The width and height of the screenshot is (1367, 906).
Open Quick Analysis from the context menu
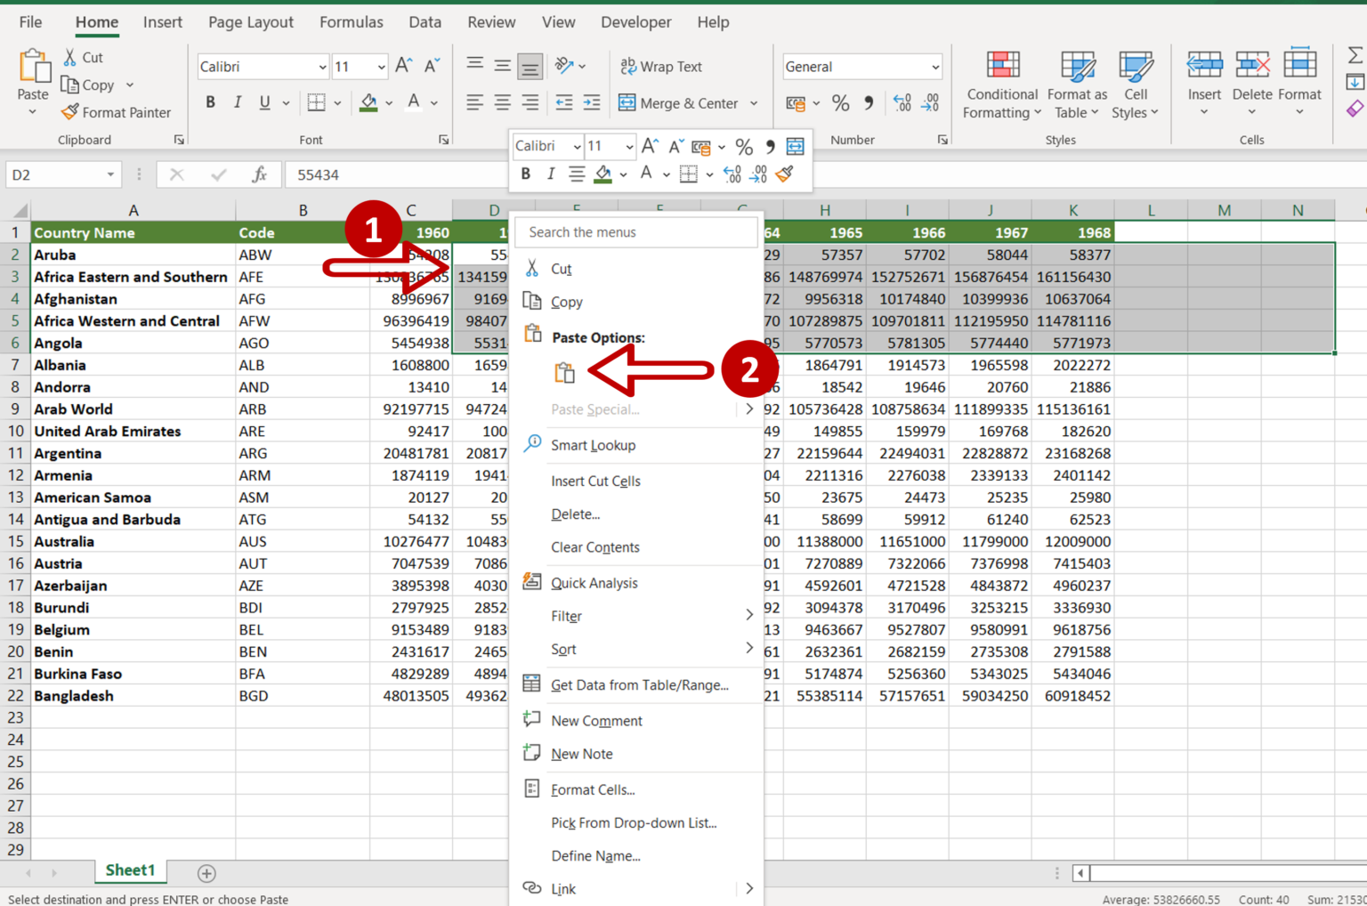coord(595,583)
